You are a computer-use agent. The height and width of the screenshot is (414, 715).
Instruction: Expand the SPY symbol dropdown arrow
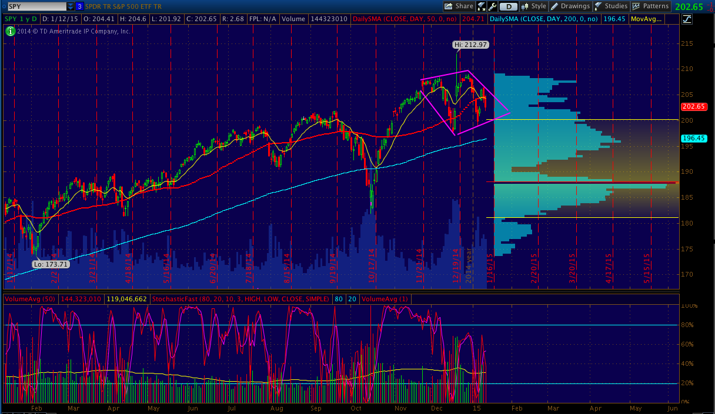pos(71,6)
